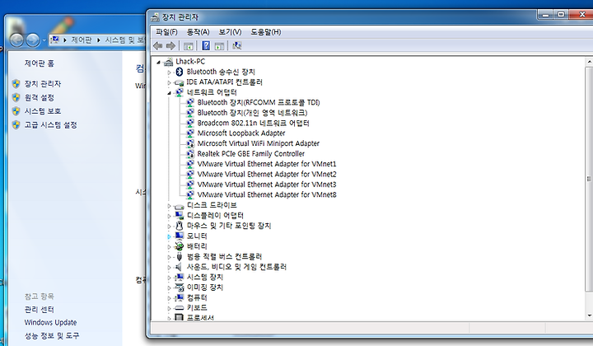Click the 이미징 장치 icon
The height and width of the screenshot is (346, 593).
180,288
